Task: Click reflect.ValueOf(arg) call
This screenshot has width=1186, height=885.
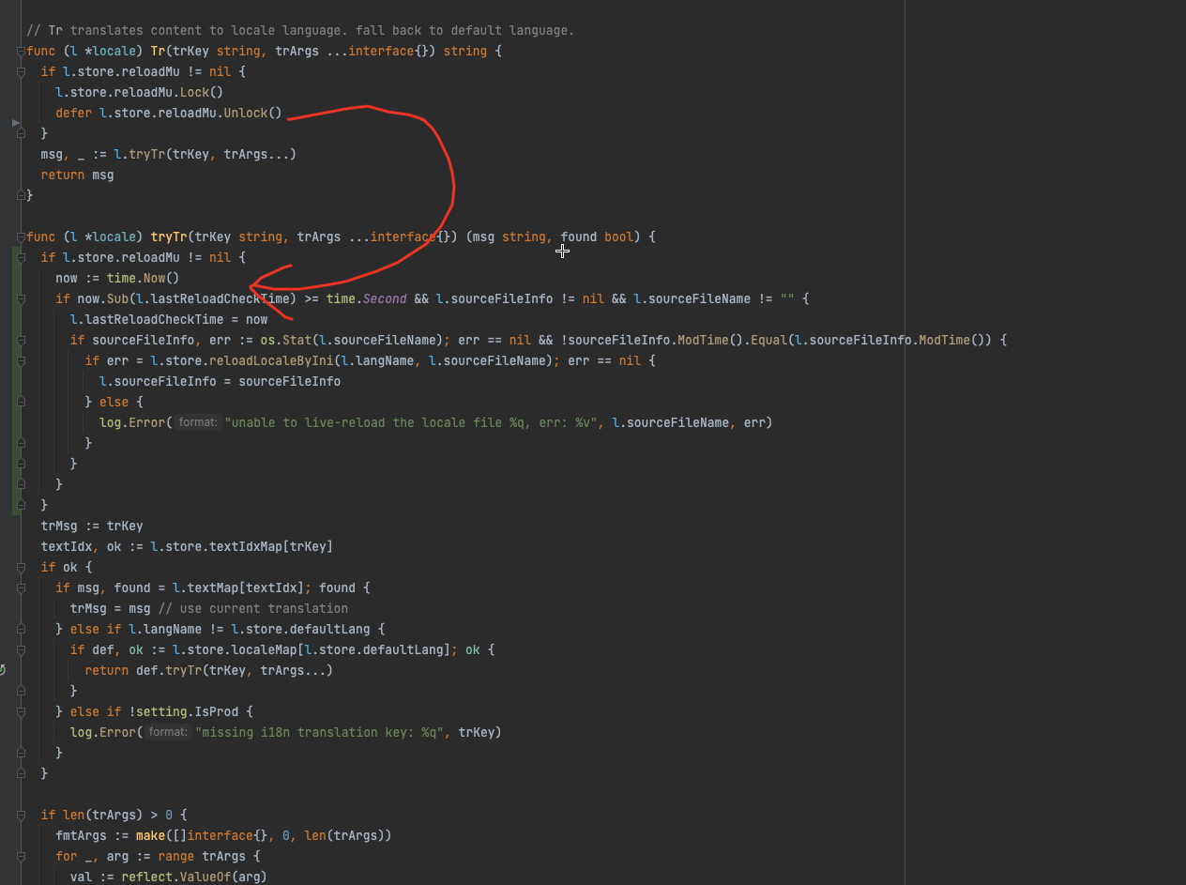Action: pos(194,877)
